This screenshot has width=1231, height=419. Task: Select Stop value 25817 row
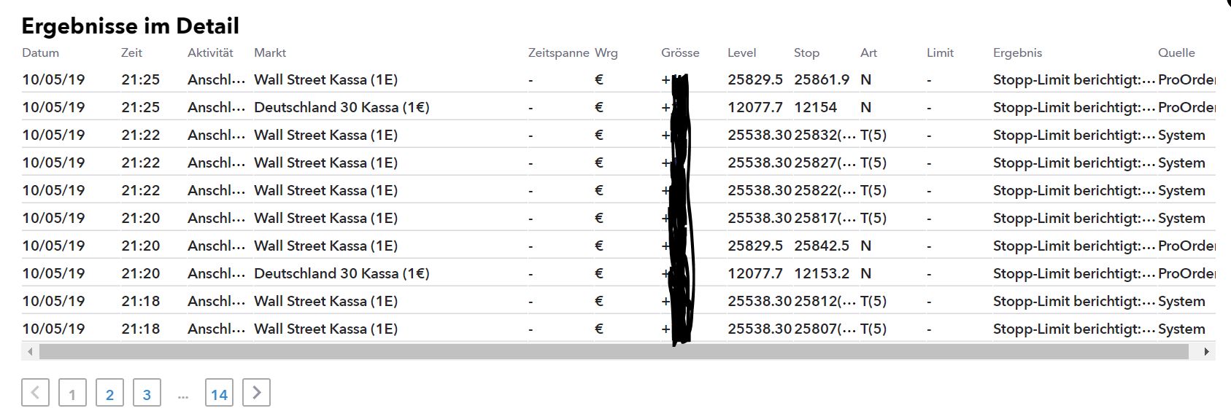pos(825,218)
